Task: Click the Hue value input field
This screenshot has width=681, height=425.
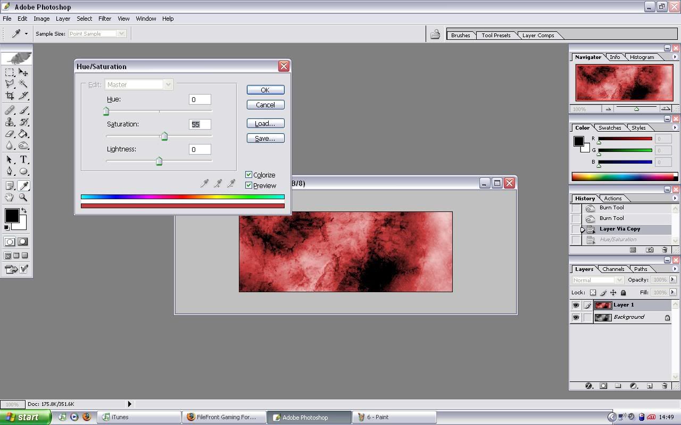Action: [x=200, y=99]
